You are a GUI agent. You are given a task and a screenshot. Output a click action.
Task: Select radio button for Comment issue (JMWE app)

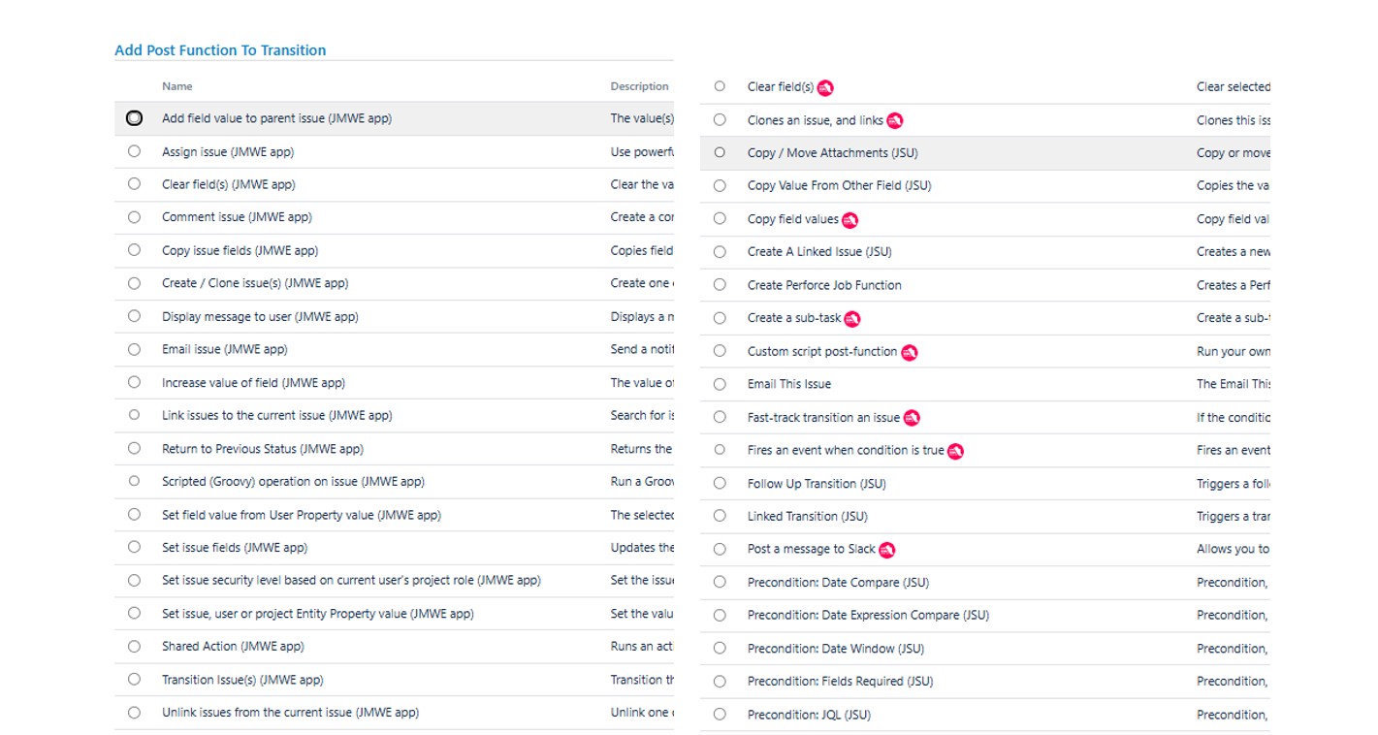coord(134,217)
